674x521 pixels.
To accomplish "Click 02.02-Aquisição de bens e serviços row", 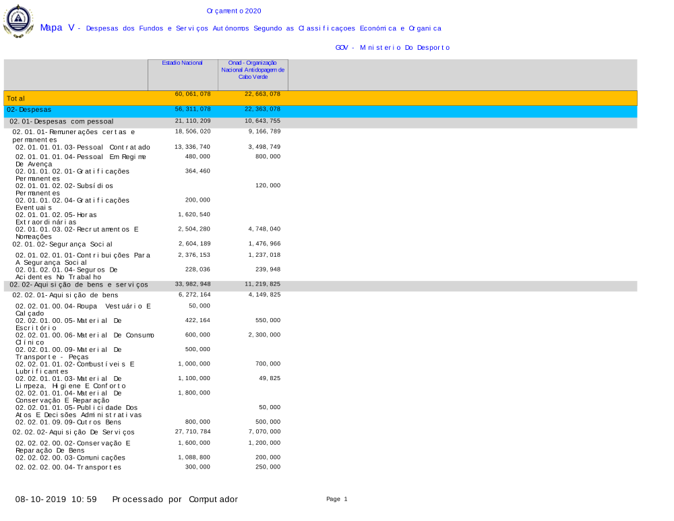I will 79,285.
